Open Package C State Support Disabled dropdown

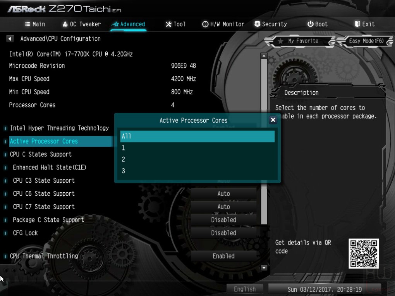[223, 220]
